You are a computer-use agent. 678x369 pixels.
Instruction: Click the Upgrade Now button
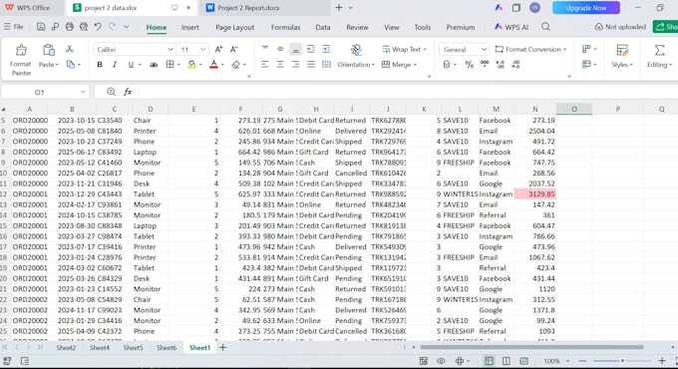586,8
